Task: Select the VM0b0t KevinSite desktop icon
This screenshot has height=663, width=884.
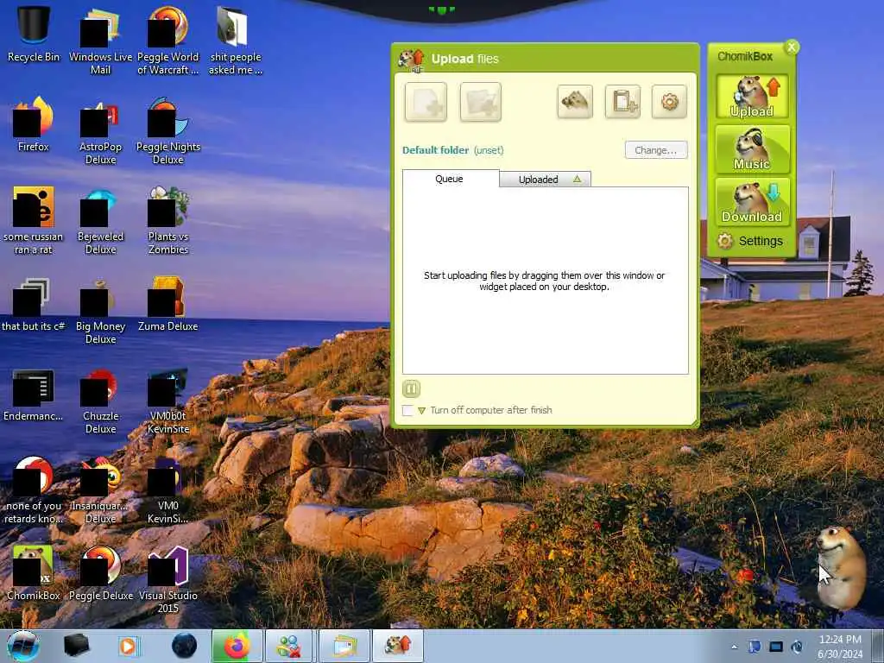Action: pos(168,400)
